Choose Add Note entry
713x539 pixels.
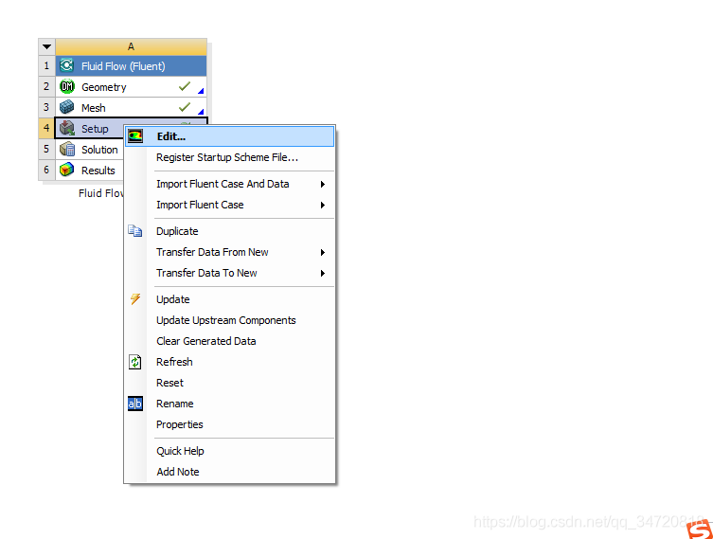click(230, 472)
